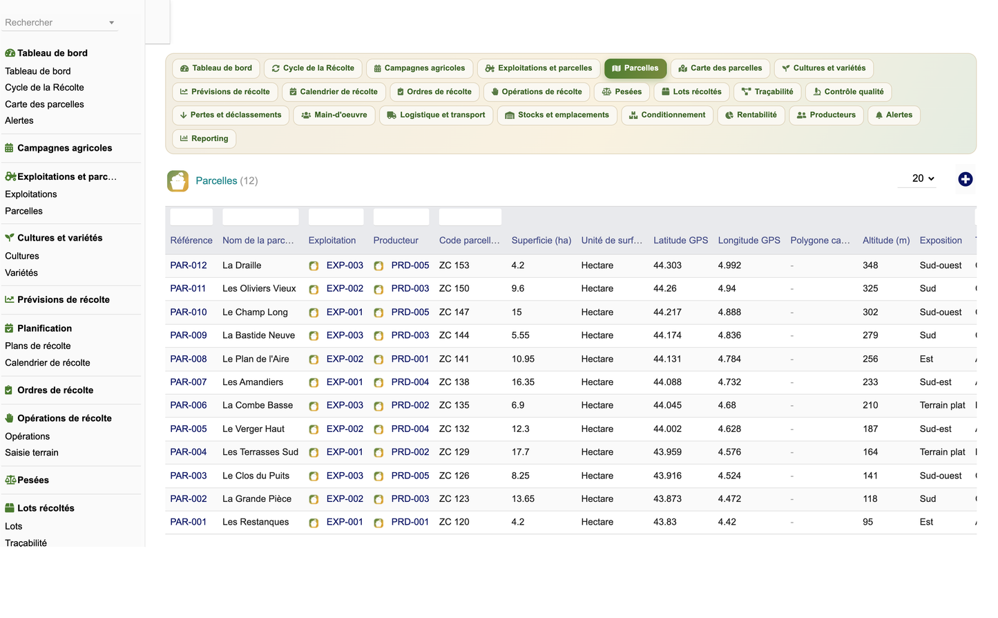Viewport: 998px width, 618px height.
Task: Open the Saisie terrain sidebar link
Action: pos(32,453)
